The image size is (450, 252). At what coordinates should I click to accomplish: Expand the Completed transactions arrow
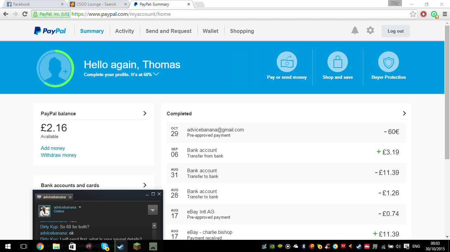(404, 113)
